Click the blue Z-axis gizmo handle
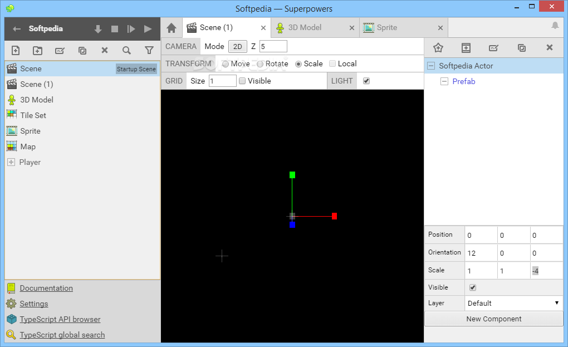 [292, 225]
